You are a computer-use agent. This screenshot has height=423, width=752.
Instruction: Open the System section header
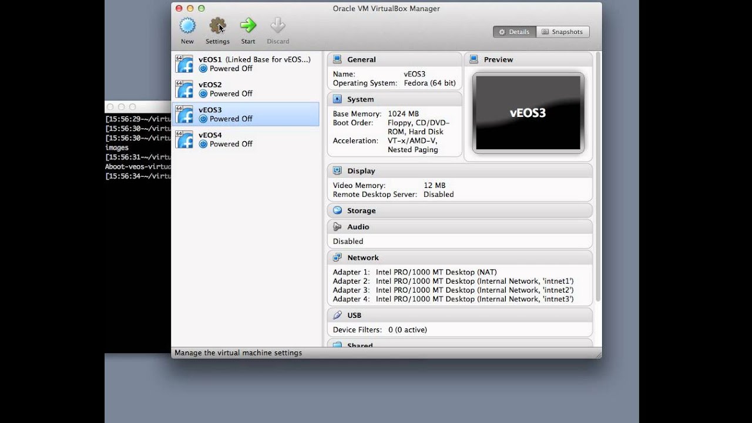tap(394, 99)
